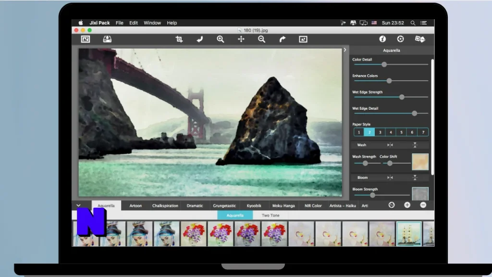Image resolution: width=492 pixels, height=277 pixels.
Task: Open the Window menu
Action: click(x=152, y=23)
